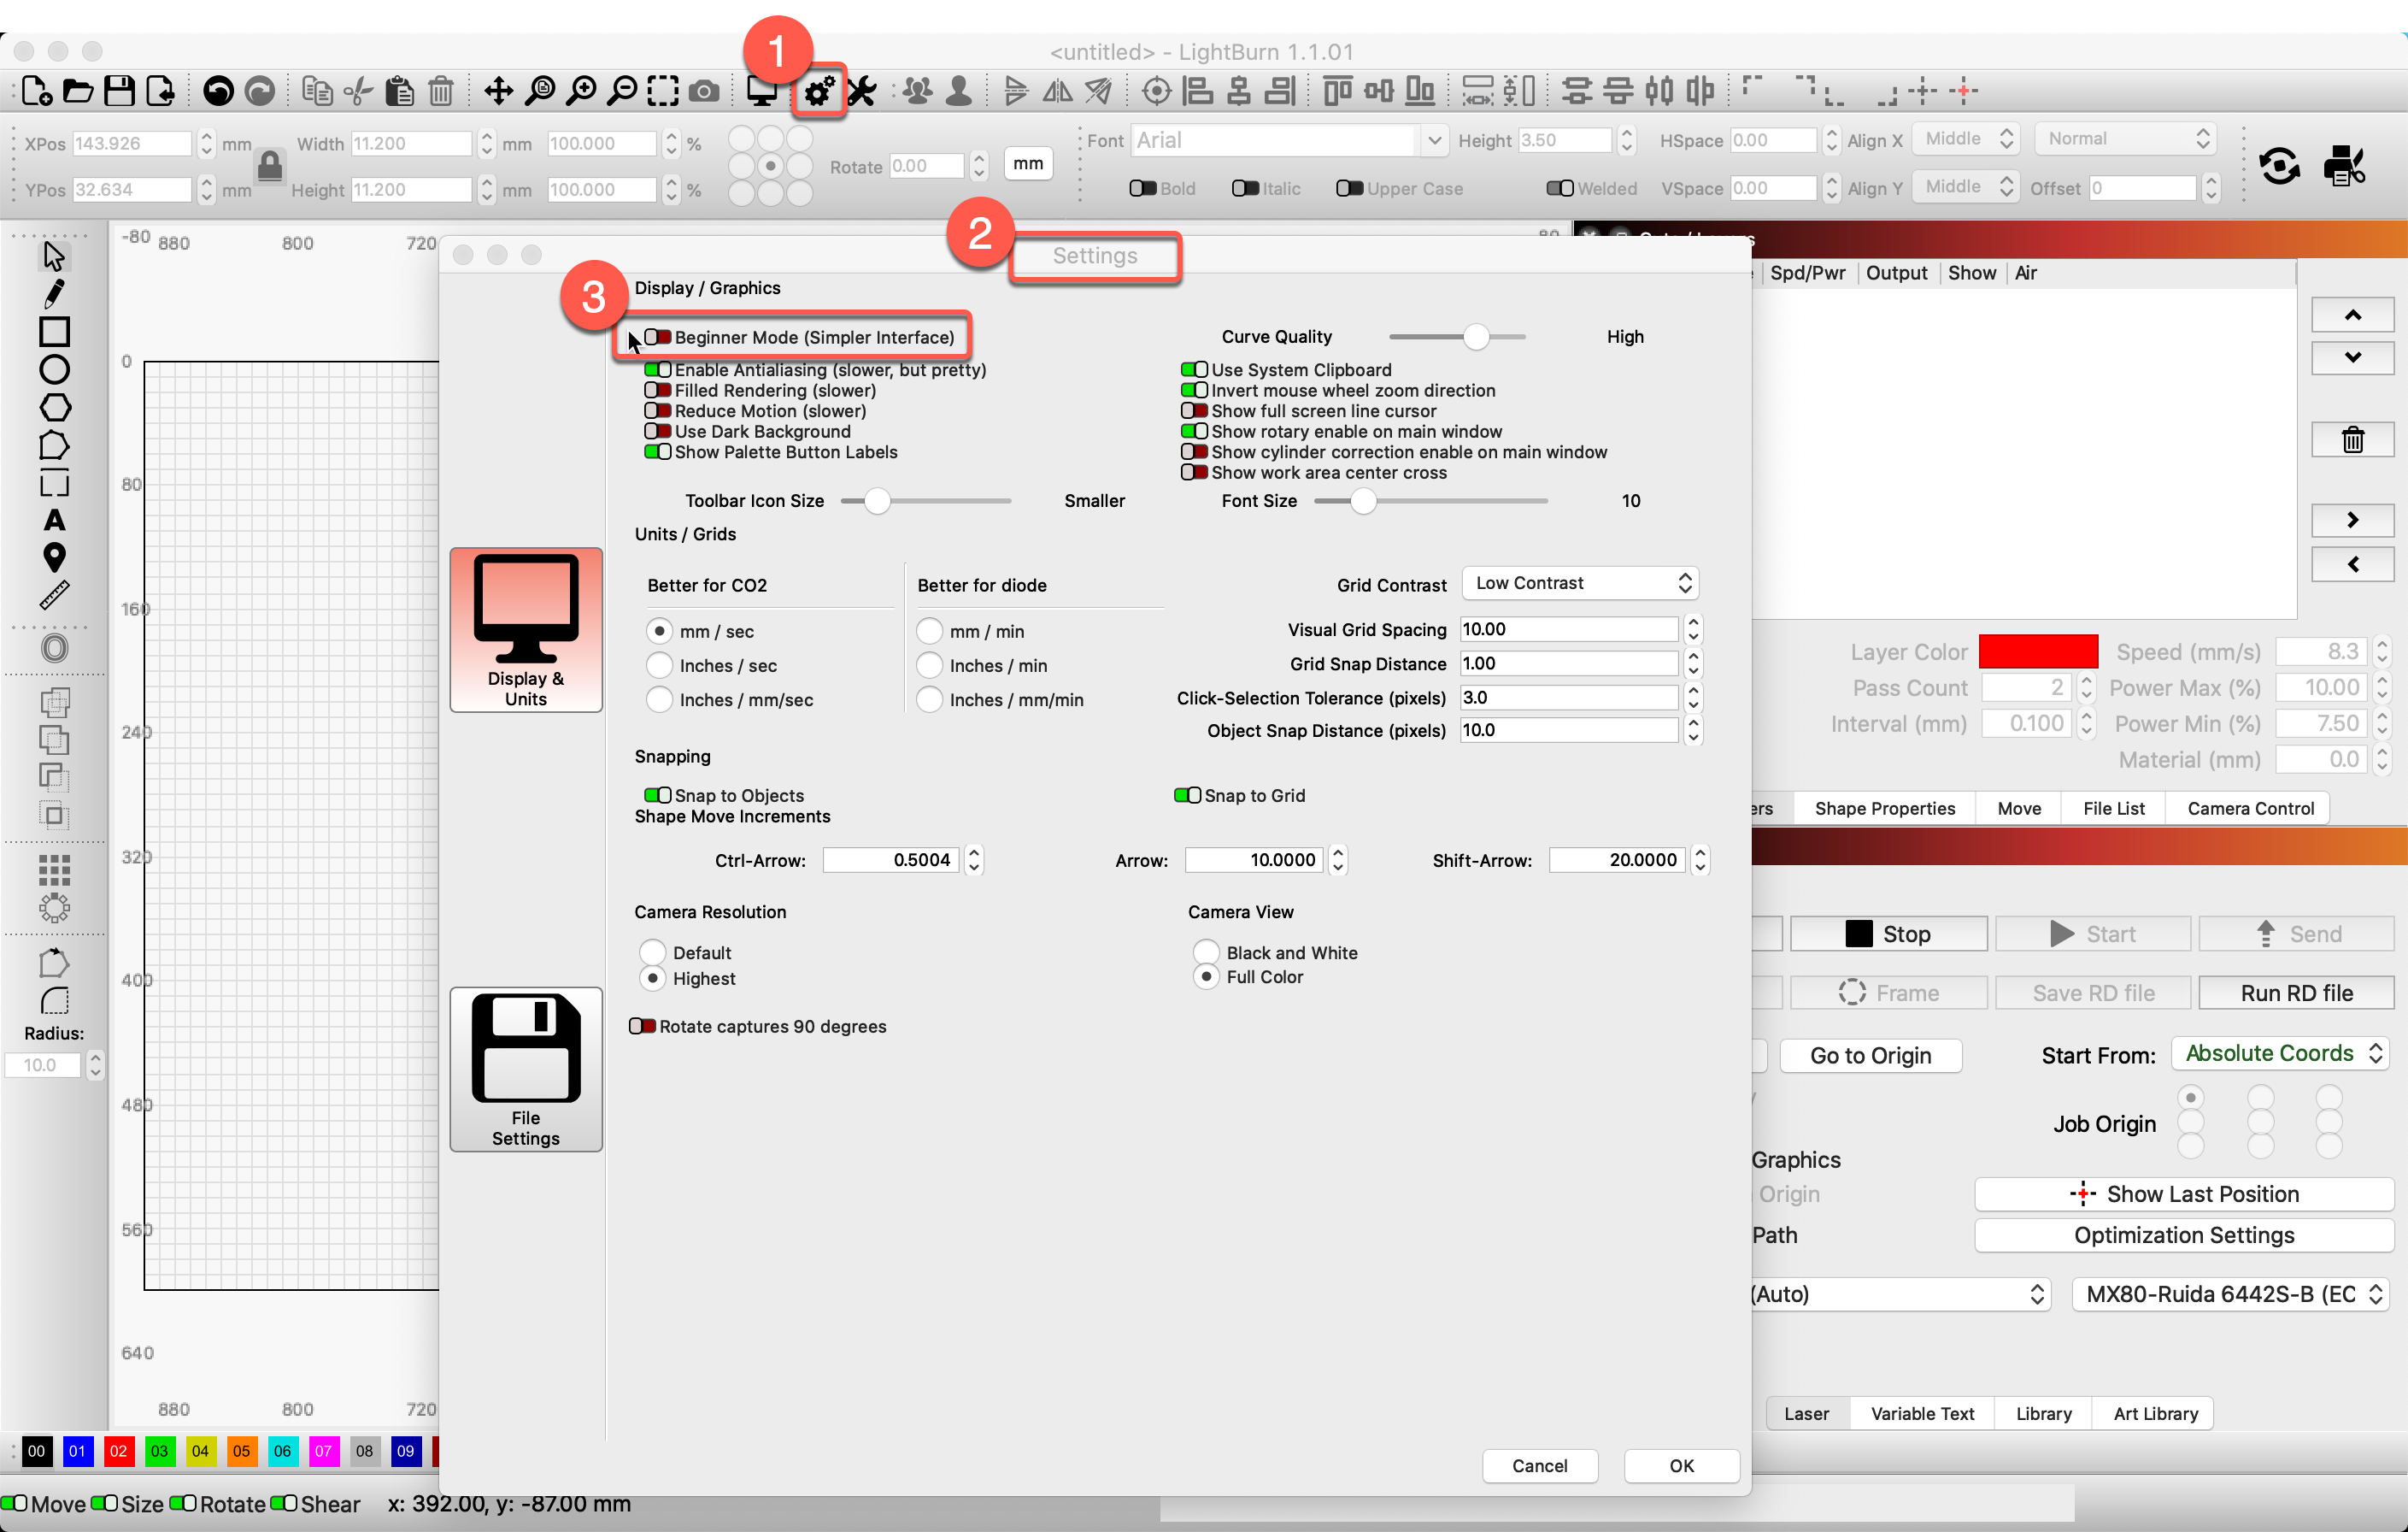Click the red Layer Color swatch

coord(2039,651)
